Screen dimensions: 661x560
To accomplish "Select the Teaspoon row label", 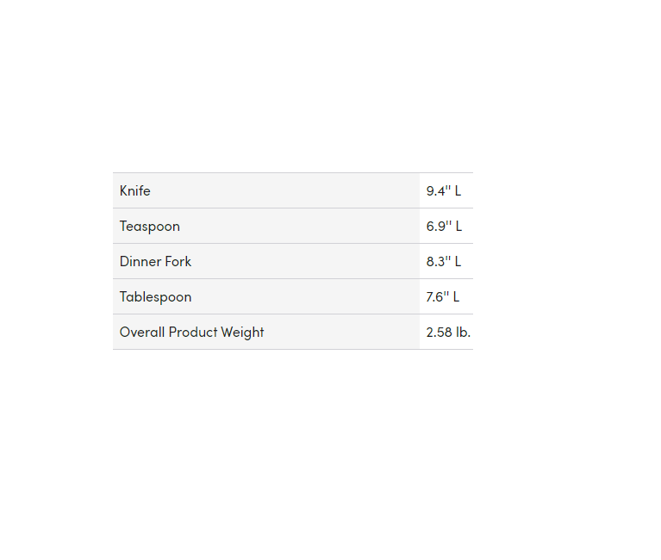I will (x=150, y=227).
